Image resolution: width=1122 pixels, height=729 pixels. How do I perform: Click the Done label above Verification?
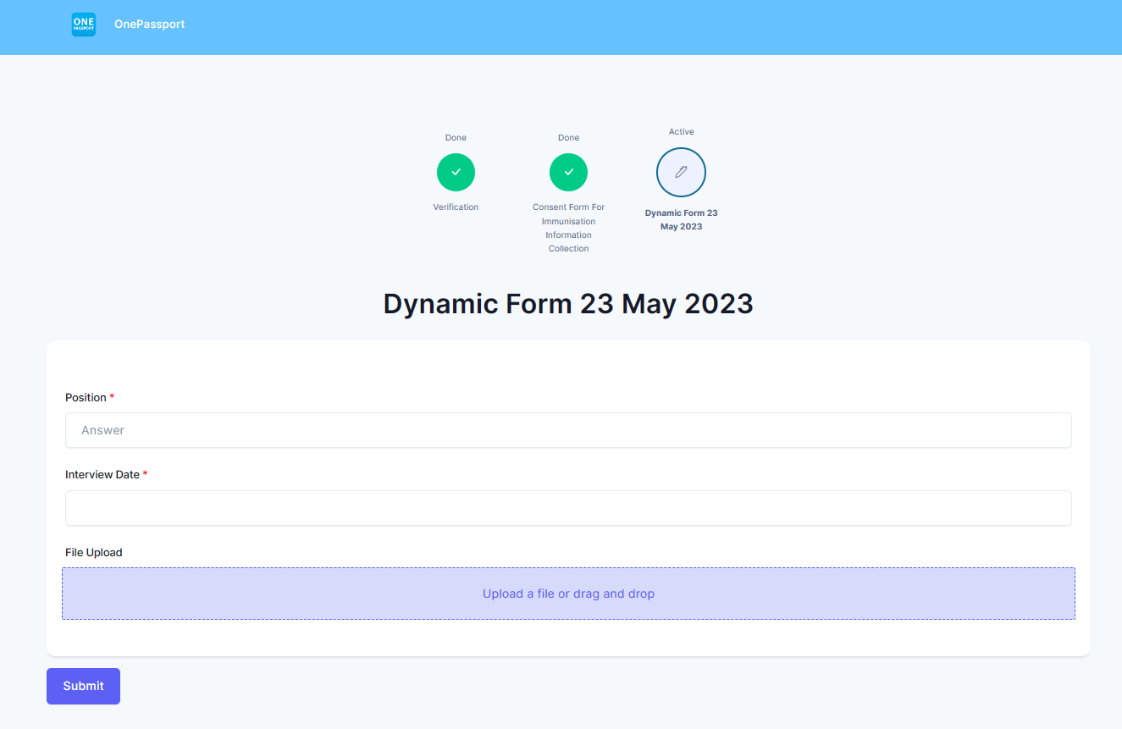point(456,137)
